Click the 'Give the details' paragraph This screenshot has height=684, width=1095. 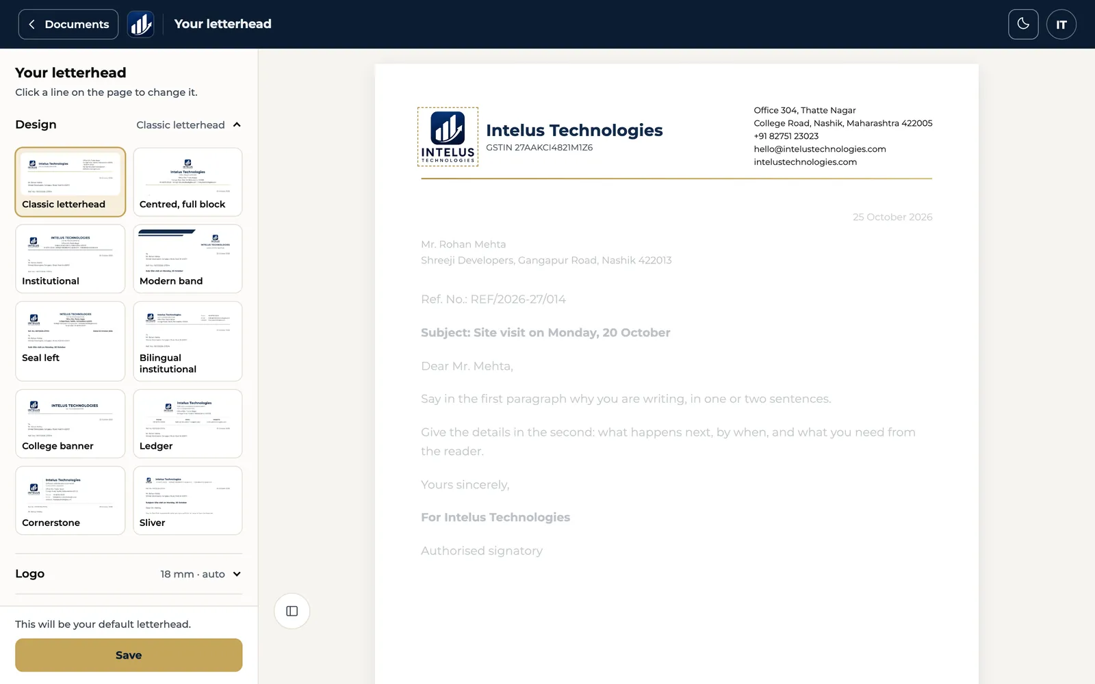(668, 441)
